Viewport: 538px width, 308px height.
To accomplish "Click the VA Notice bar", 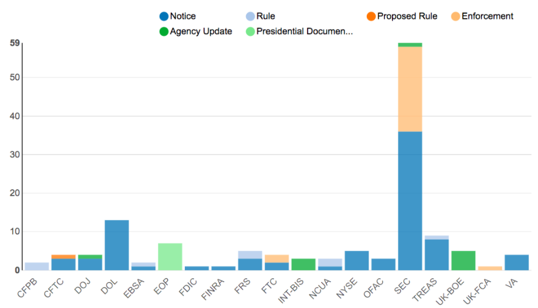I will tap(516, 262).
